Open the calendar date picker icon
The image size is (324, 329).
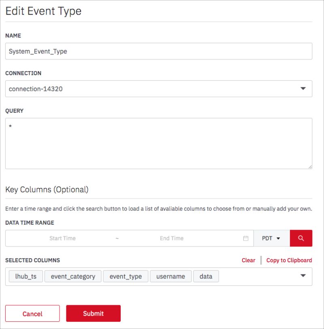(x=246, y=238)
